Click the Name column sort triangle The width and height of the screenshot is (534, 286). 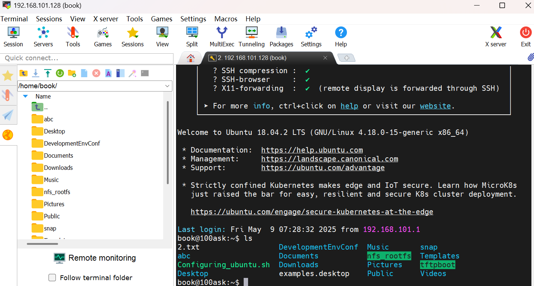(25, 96)
